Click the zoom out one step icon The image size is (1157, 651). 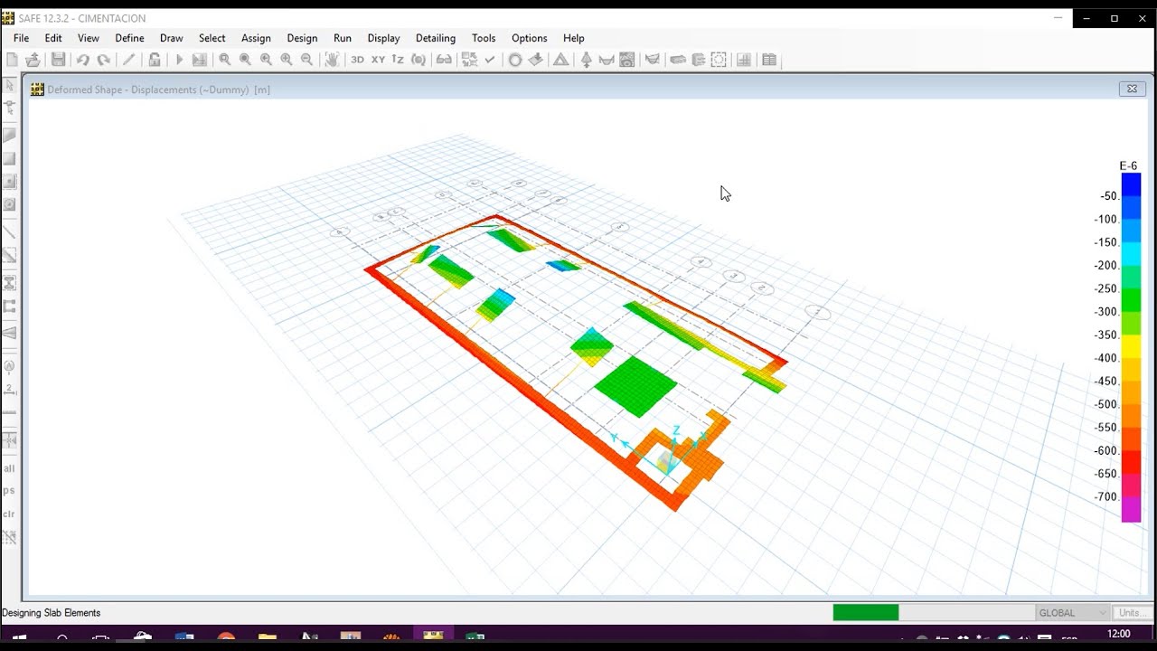pos(307,60)
